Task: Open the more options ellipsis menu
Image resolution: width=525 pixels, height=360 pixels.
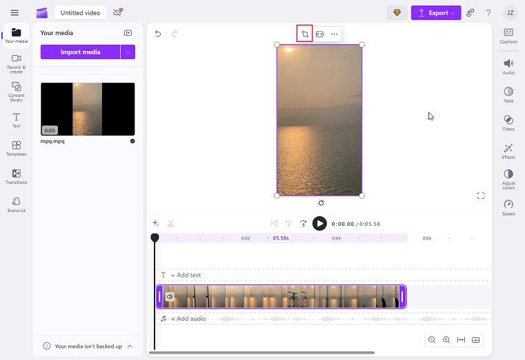Action: click(334, 34)
